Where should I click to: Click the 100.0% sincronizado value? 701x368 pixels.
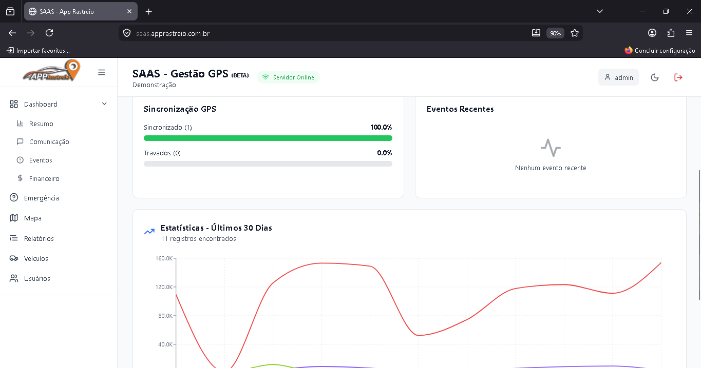381,127
